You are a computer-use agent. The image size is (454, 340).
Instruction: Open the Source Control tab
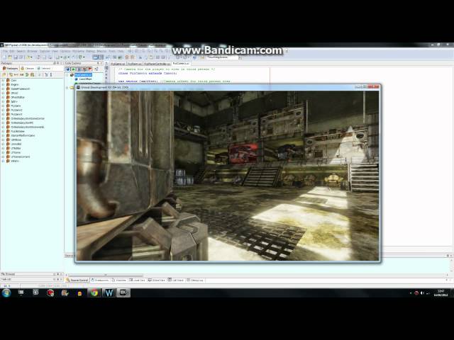point(77,280)
